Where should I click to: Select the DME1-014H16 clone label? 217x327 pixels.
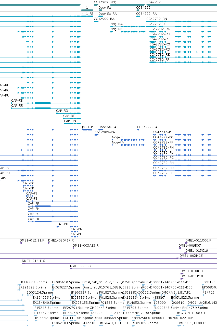pos(33,261)
